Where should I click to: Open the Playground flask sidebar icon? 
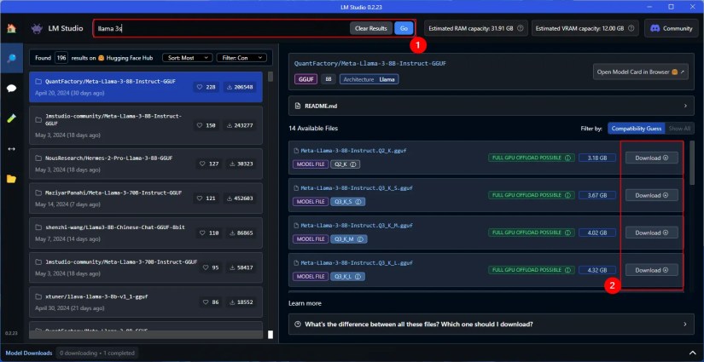click(x=11, y=118)
